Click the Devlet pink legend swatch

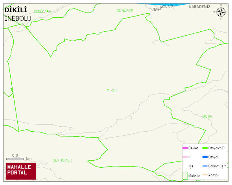tap(185, 148)
